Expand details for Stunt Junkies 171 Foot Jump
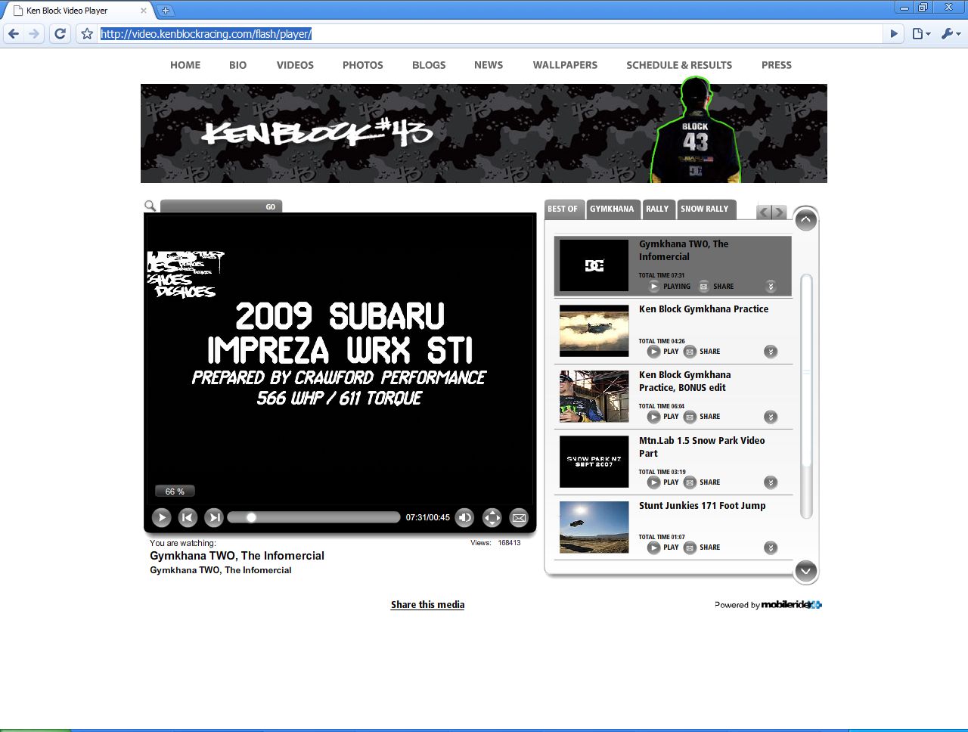 point(771,547)
